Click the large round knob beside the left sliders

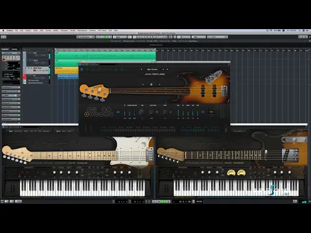point(142,112)
